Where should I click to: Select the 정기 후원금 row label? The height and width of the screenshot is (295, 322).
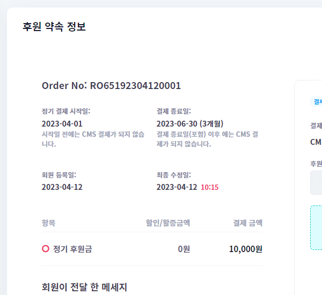[x=72, y=249]
